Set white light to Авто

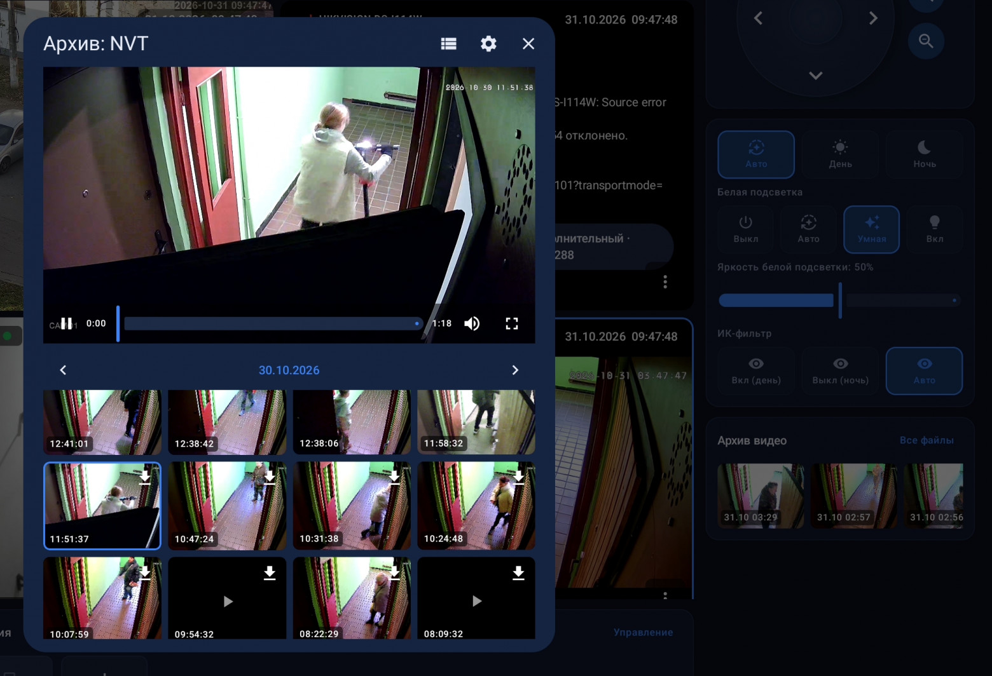click(x=808, y=229)
